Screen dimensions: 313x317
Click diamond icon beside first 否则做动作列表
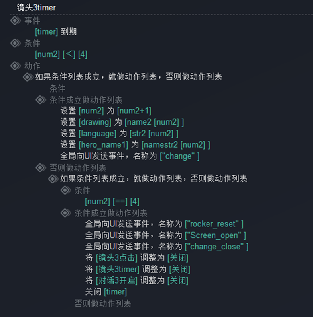tap(41, 168)
